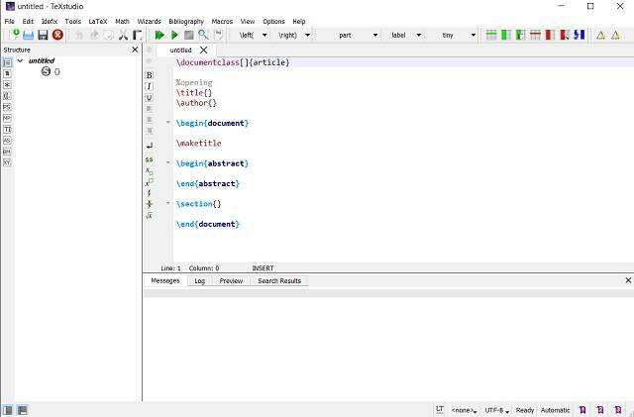Click the Bold formatting icon

[149, 75]
